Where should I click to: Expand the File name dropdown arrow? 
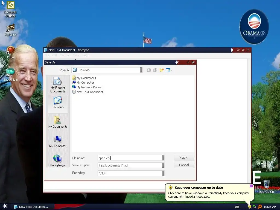point(163,158)
